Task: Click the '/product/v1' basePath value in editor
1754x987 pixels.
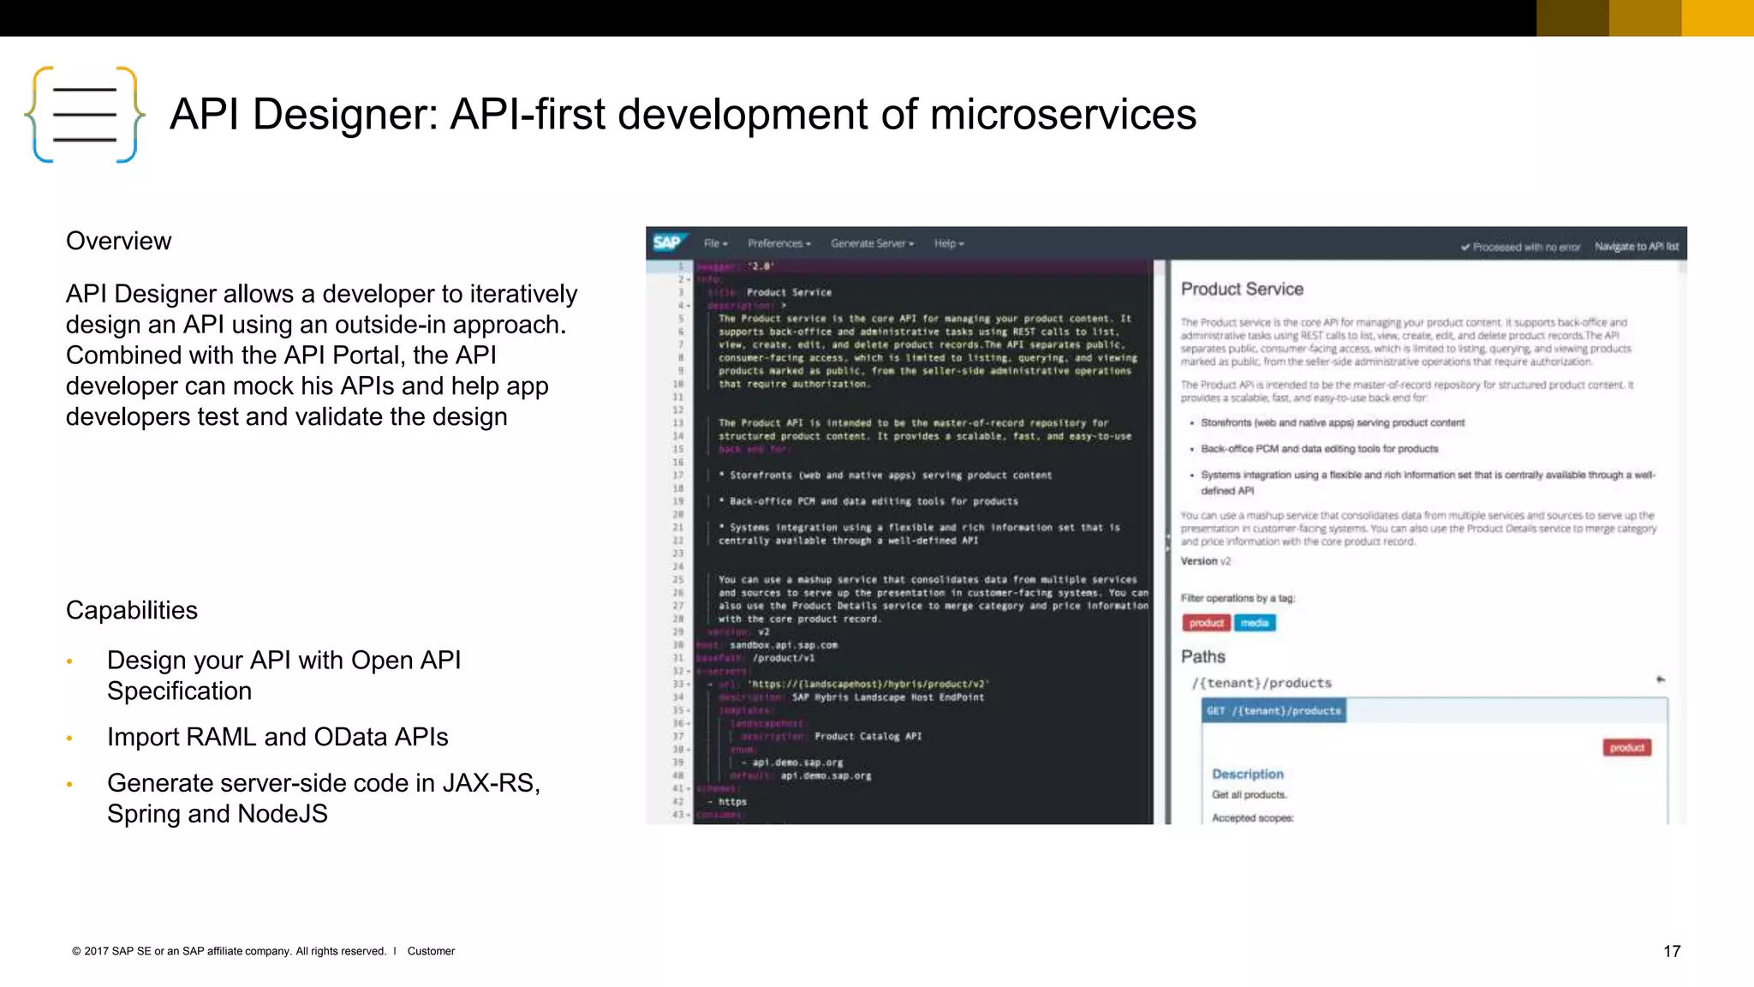Action: click(x=783, y=658)
